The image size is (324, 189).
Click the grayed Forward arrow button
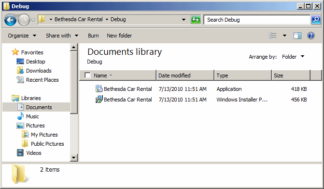click(x=24, y=20)
